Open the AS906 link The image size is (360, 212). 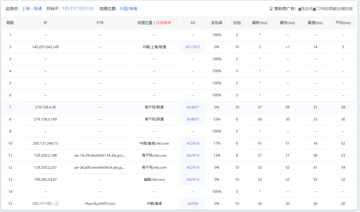coord(193,204)
